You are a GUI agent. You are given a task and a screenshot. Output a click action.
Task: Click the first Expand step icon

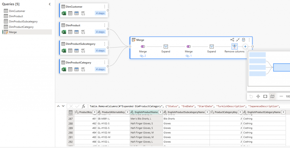(166, 47)
